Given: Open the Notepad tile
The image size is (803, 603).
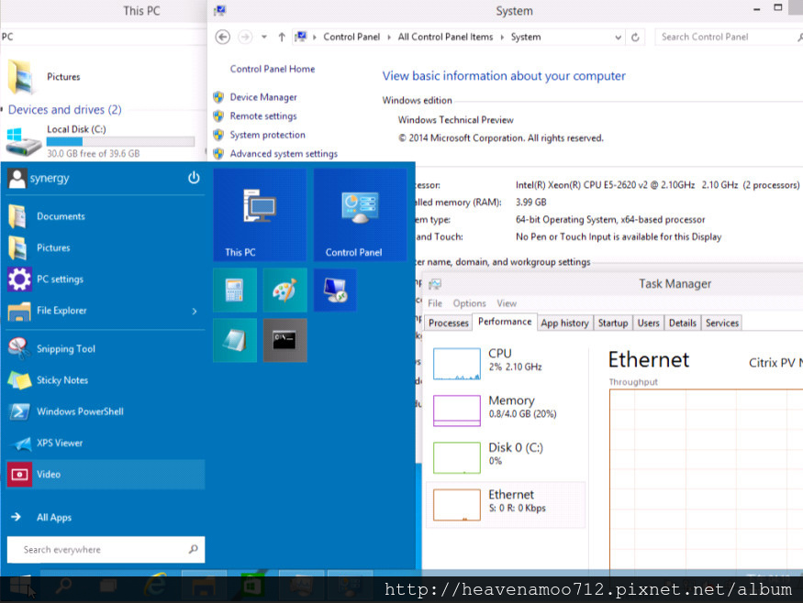Looking at the screenshot, I should click(235, 340).
